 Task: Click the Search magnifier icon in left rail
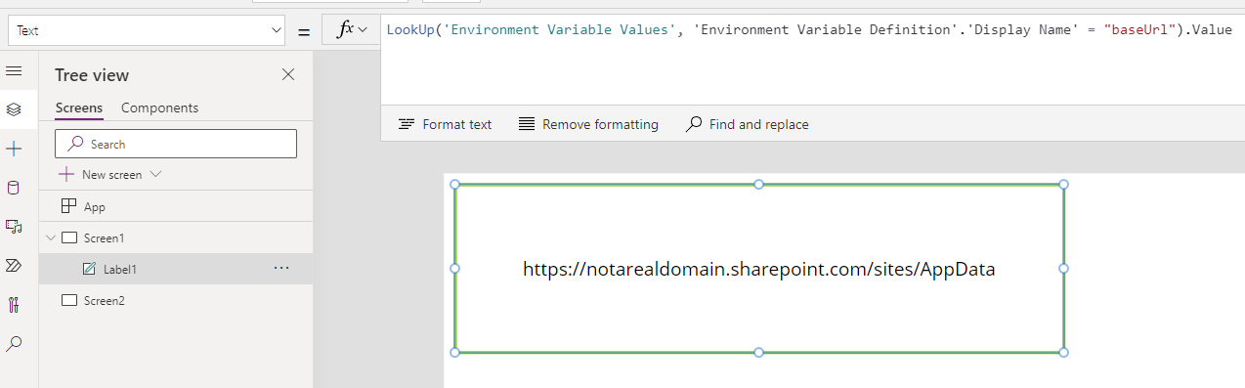click(x=14, y=344)
